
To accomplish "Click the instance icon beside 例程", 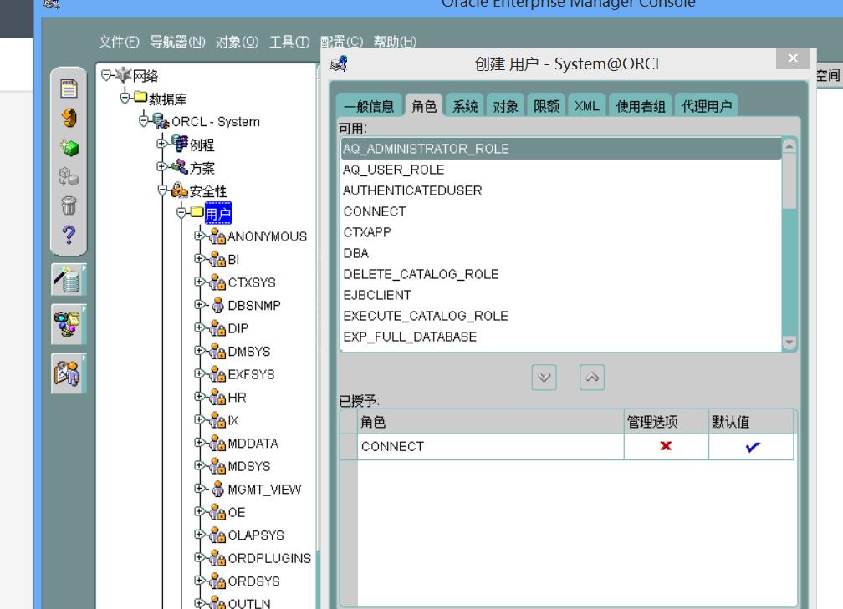I will click(180, 144).
